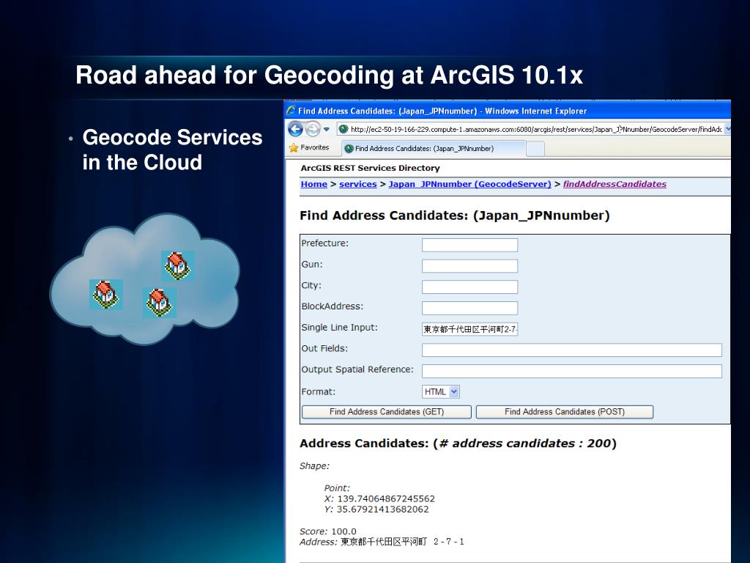750x563 pixels.
Task: Click the browser Back arrow button
Action: coord(296,129)
